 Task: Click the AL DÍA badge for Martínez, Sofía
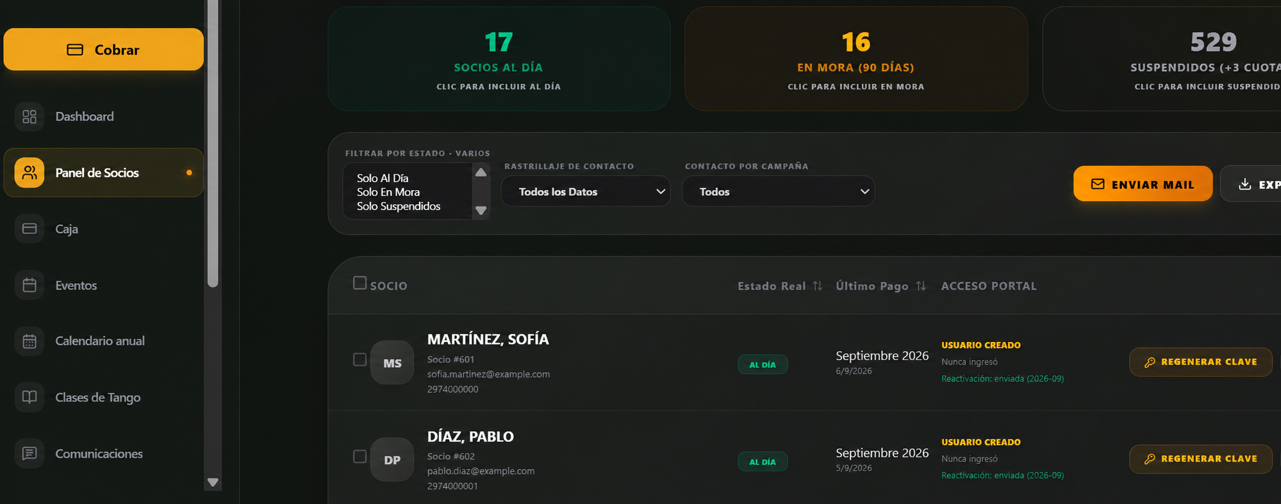(763, 364)
